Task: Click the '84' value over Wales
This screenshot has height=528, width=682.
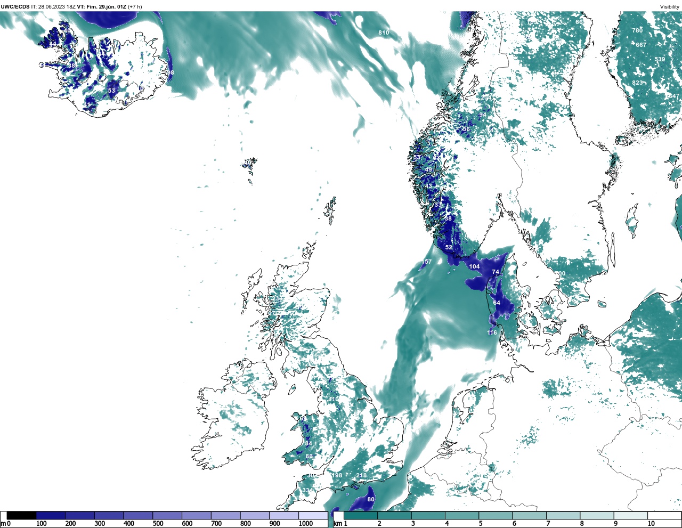Action: pos(308,443)
